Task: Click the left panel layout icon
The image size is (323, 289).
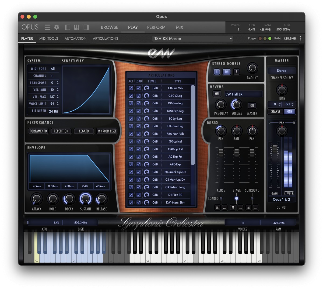Action: [67, 27]
